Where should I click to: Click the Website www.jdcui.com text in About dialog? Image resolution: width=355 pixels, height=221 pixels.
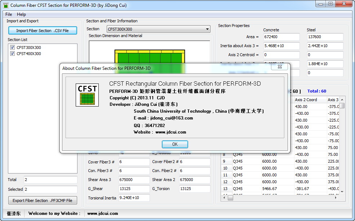[x=160, y=132]
